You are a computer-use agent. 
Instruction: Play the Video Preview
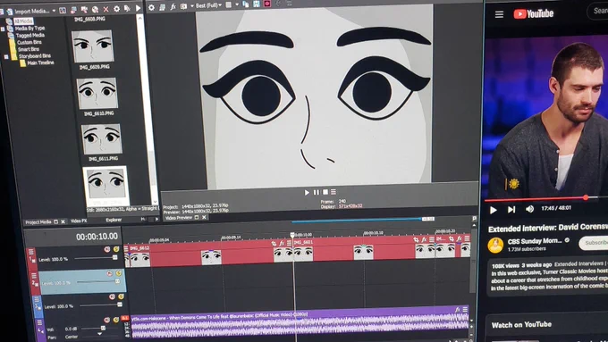point(307,193)
